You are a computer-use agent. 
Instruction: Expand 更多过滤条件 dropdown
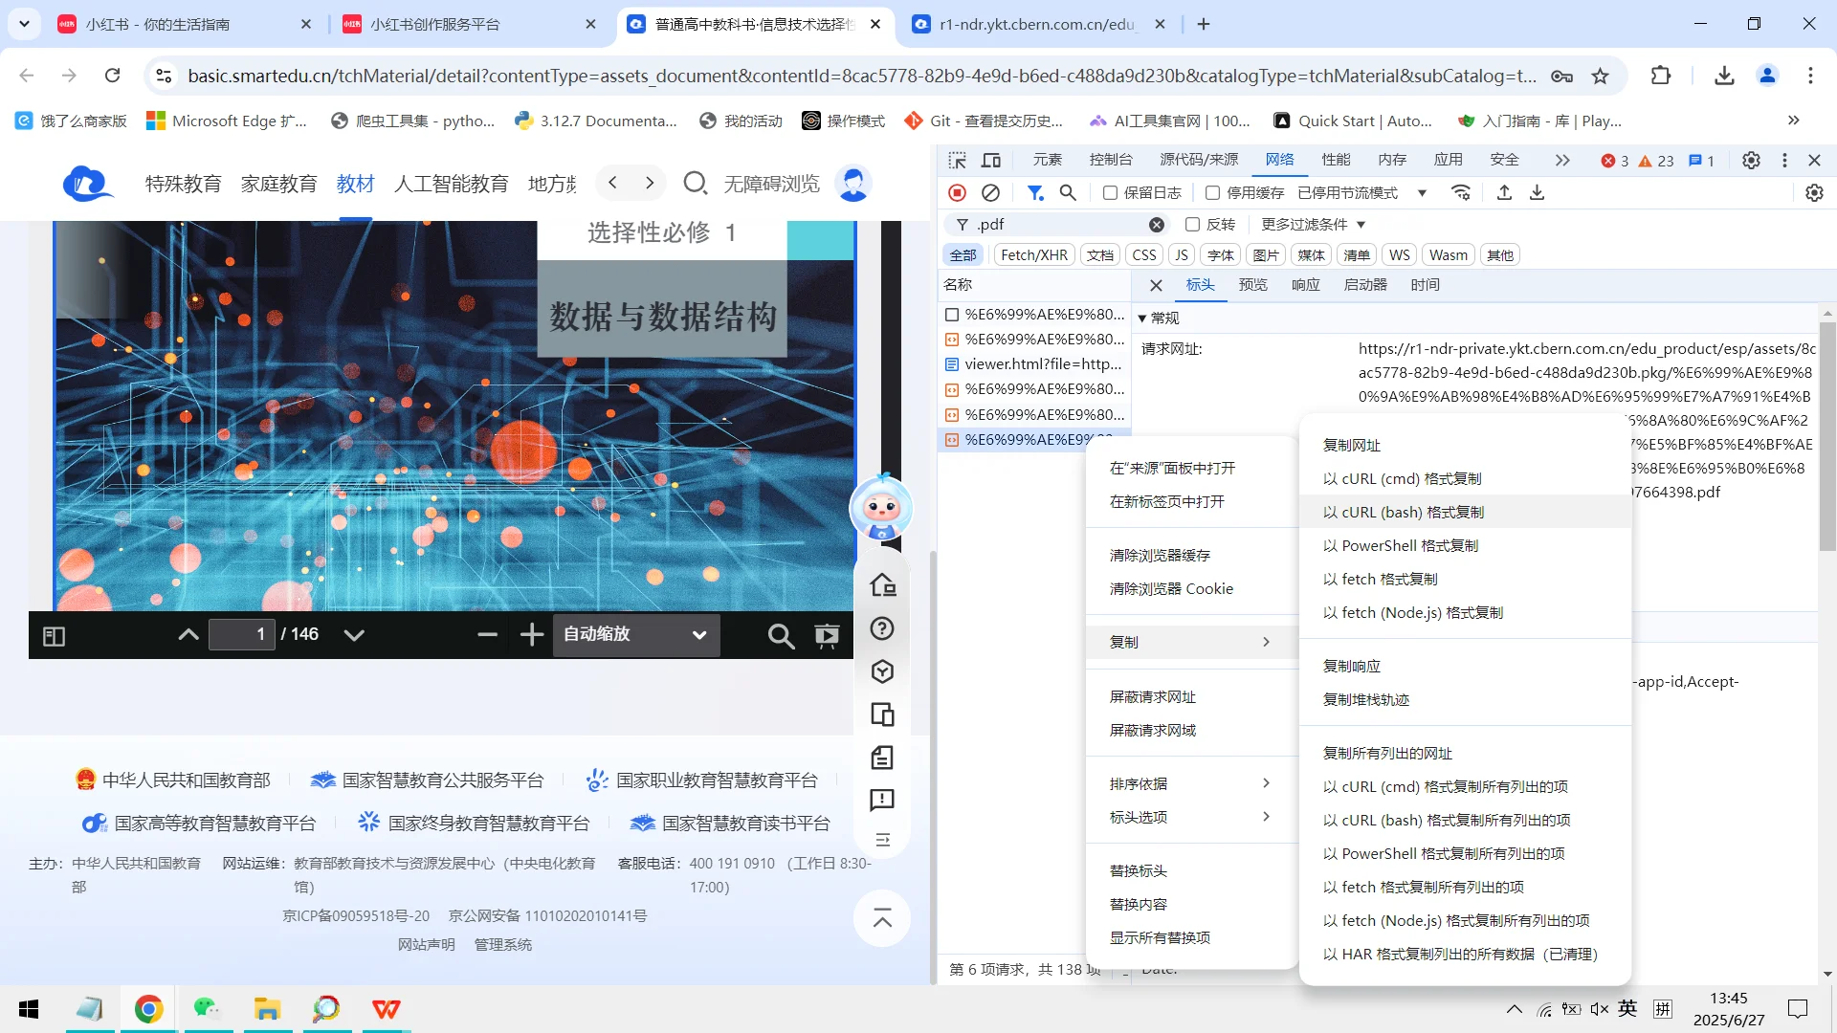click(x=1313, y=225)
